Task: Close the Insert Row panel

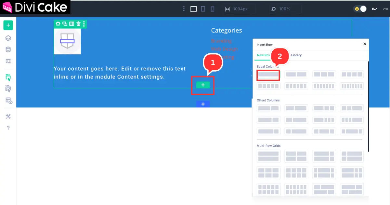Action: tap(365, 44)
